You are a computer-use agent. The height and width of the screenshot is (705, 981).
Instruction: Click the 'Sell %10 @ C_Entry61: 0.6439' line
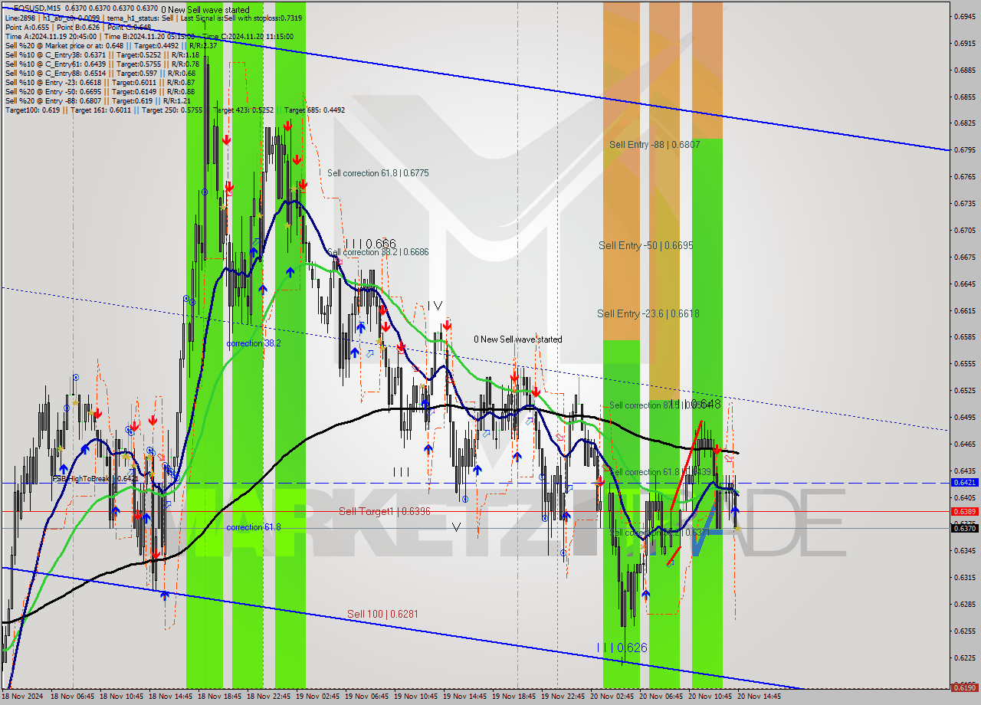pos(102,64)
